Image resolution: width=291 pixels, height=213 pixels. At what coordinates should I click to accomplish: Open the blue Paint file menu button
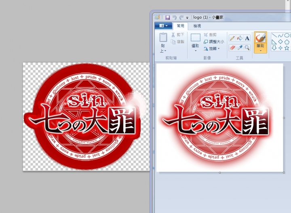(x=164, y=26)
